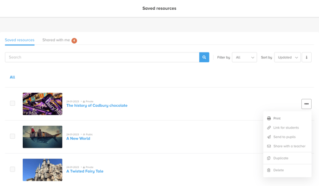The width and height of the screenshot is (319, 186).
Task: Open the A Twisted Fairy Tale link
Action: [85, 171]
